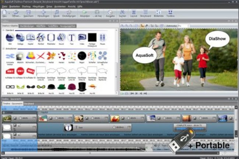The width and height of the screenshot is (239, 159).
Task: Choose the Text object icon
Action: (x=72, y=37)
